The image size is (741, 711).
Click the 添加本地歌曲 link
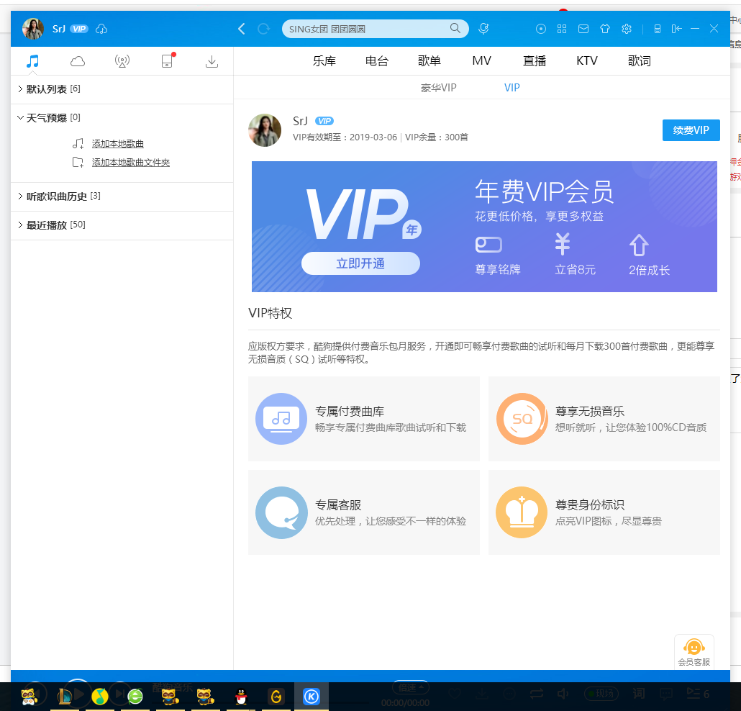click(118, 144)
